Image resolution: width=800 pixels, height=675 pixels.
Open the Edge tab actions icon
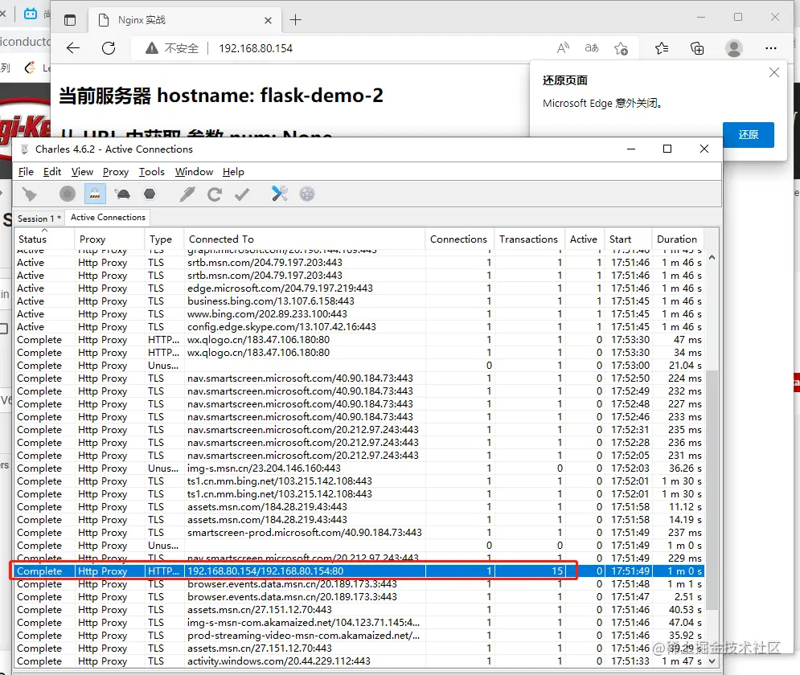point(70,20)
